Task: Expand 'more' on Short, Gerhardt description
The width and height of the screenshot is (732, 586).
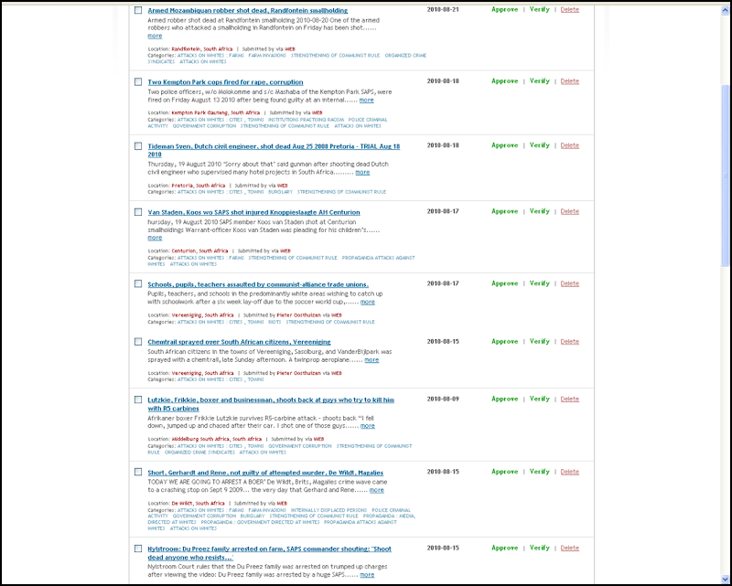Action: point(377,490)
